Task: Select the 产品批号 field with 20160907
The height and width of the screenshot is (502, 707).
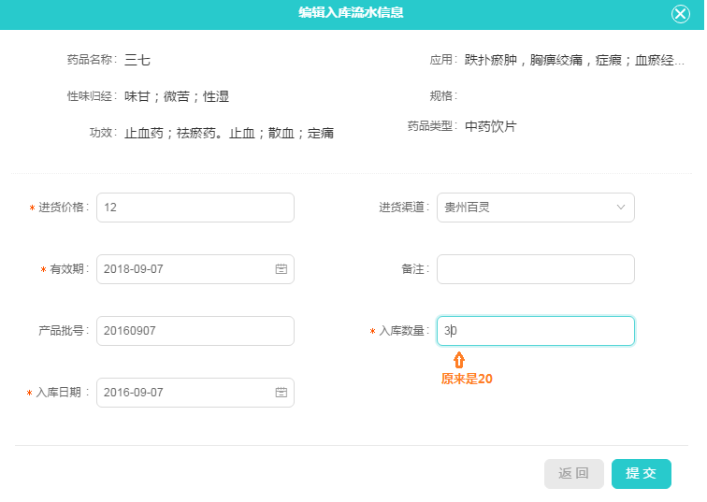Action: click(195, 331)
